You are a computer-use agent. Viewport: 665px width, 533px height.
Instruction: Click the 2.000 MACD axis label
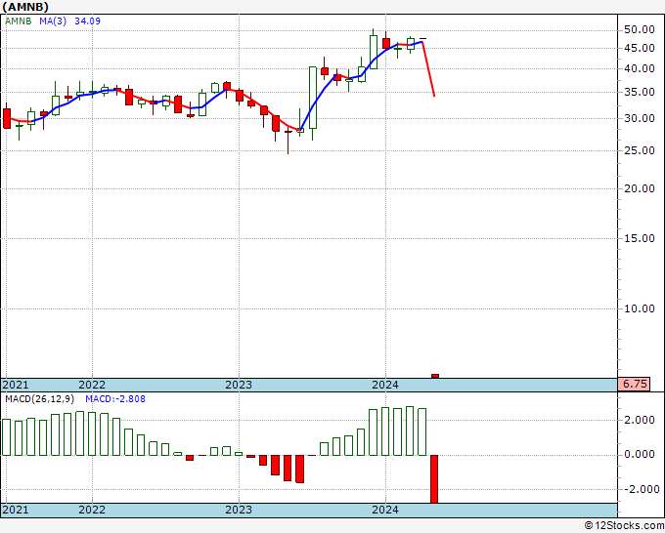click(640, 420)
